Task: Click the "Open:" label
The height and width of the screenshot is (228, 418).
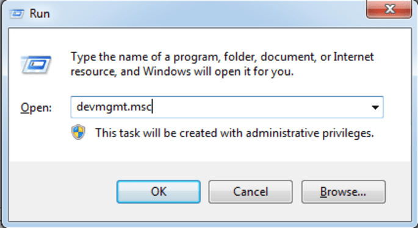Action: tap(36, 108)
